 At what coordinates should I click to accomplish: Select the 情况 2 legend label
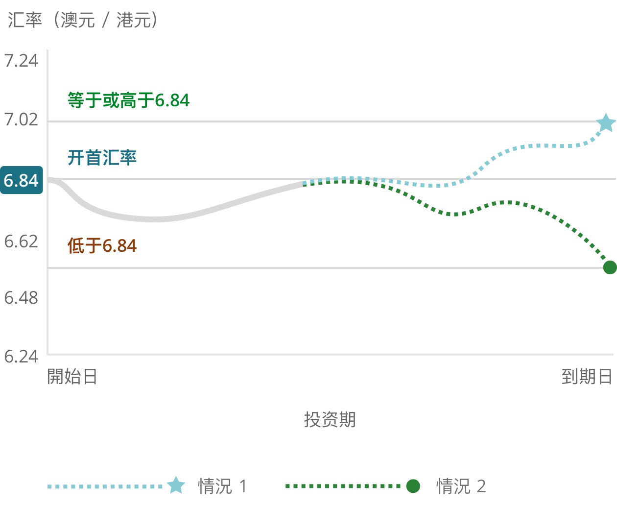[461, 486]
